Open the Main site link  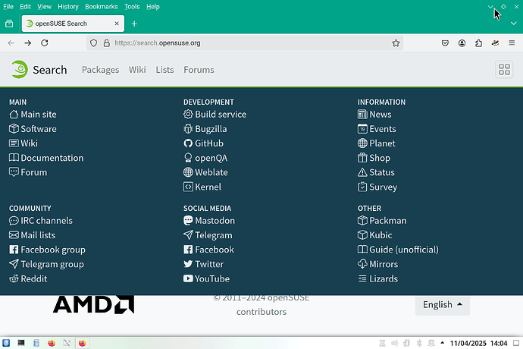[x=33, y=115]
